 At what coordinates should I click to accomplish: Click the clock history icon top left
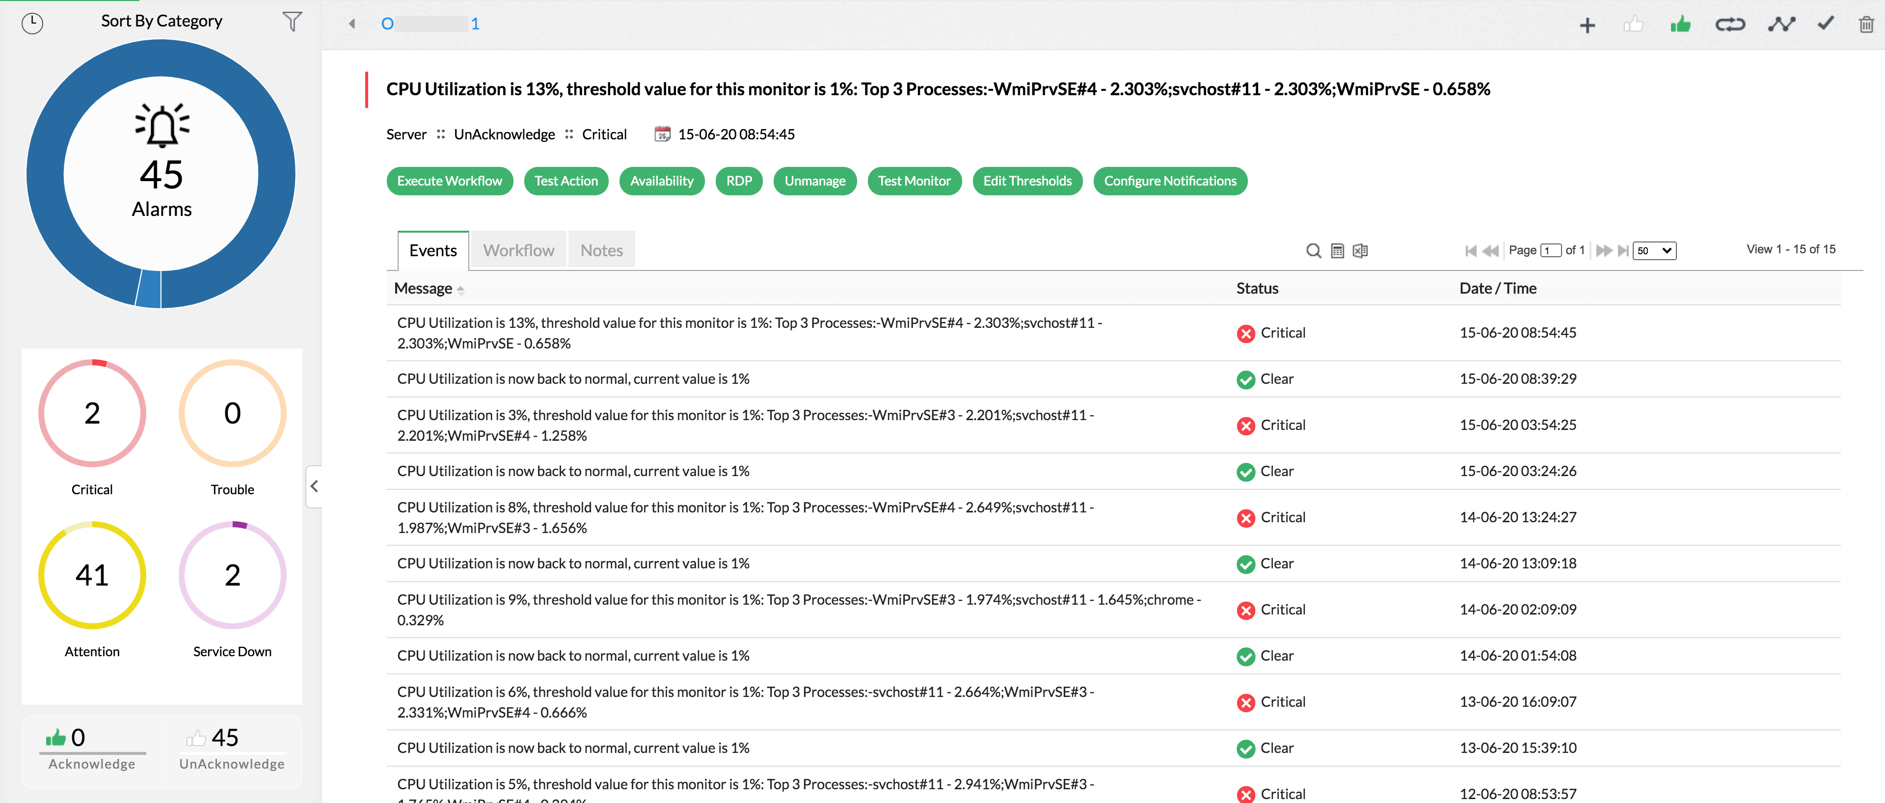[31, 23]
